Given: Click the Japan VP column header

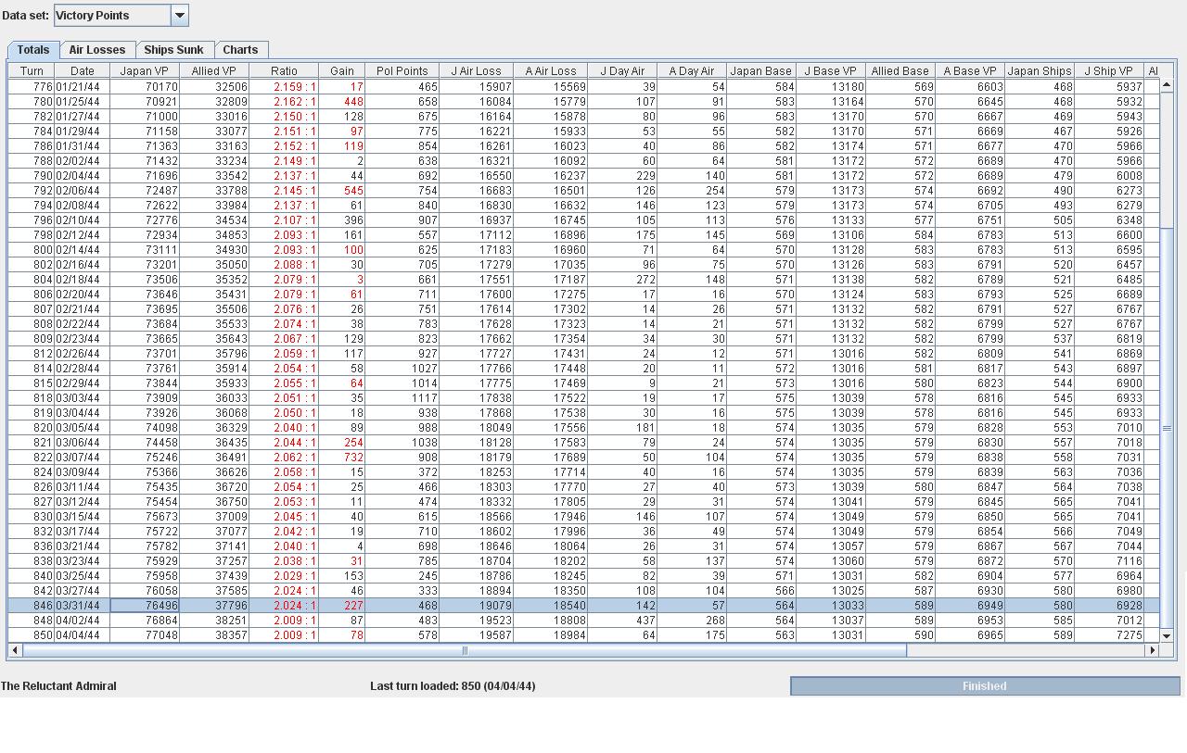Looking at the screenshot, I should (145, 71).
